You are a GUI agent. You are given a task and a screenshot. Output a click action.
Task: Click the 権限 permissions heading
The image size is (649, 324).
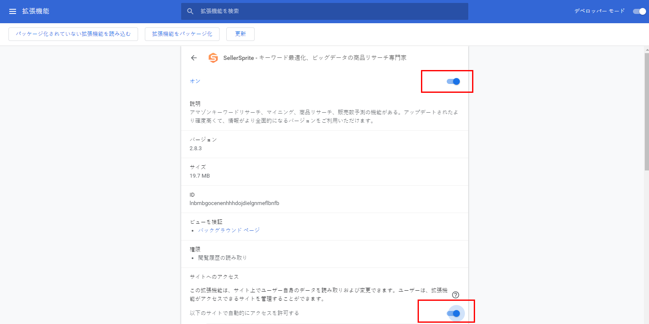195,249
